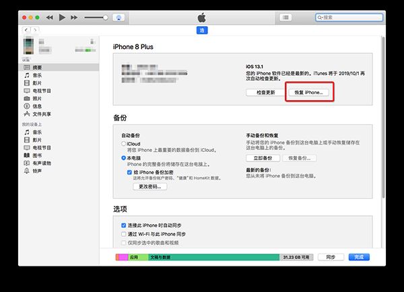Open 铃声 in the sidebar
Image resolution: width=404 pixels, height=292 pixels.
[37, 170]
